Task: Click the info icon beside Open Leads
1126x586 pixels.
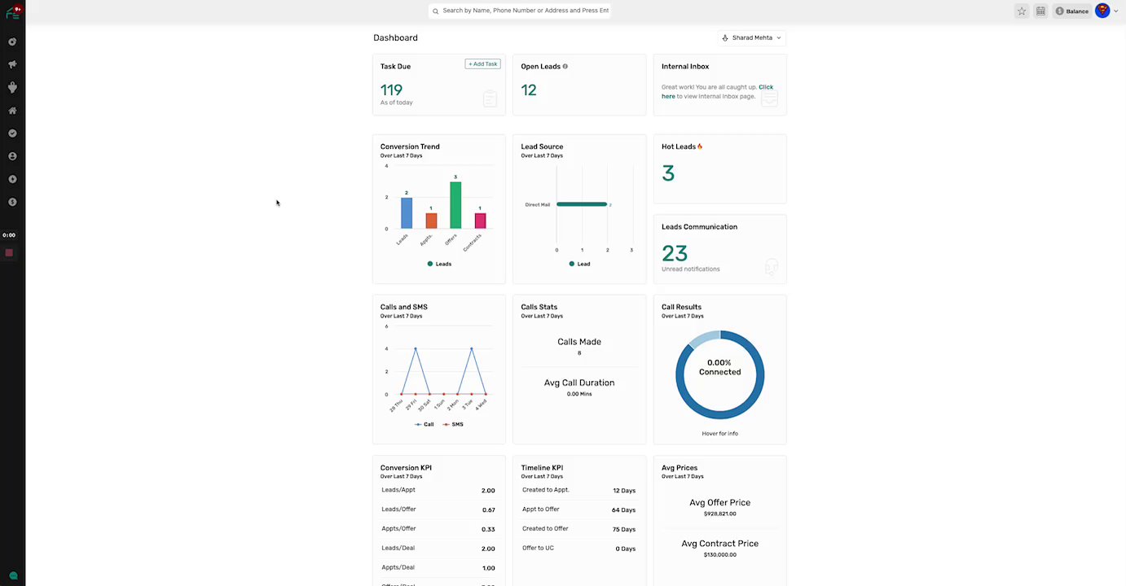Action: pyautogui.click(x=565, y=67)
